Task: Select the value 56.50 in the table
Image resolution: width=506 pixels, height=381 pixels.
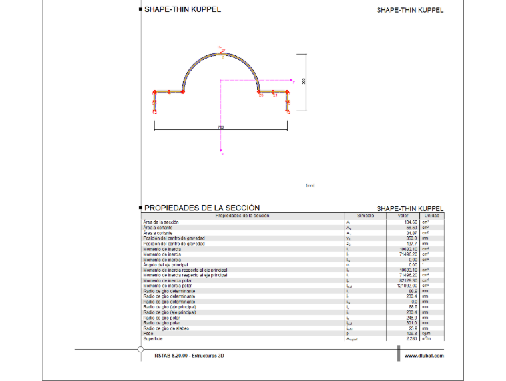Action: coord(411,228)
